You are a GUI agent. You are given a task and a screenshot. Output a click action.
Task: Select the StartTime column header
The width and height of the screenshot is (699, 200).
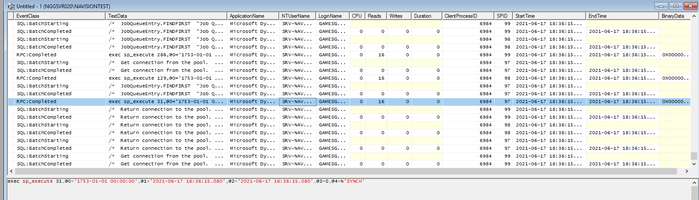pyautogui.click(x=525, y=16)
